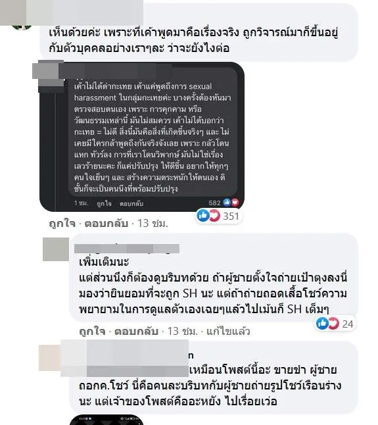Viewport: 378px width, 425px height.
Task: Click the 13 ชม. timestamp of first comment
Action: coord(153,223)
